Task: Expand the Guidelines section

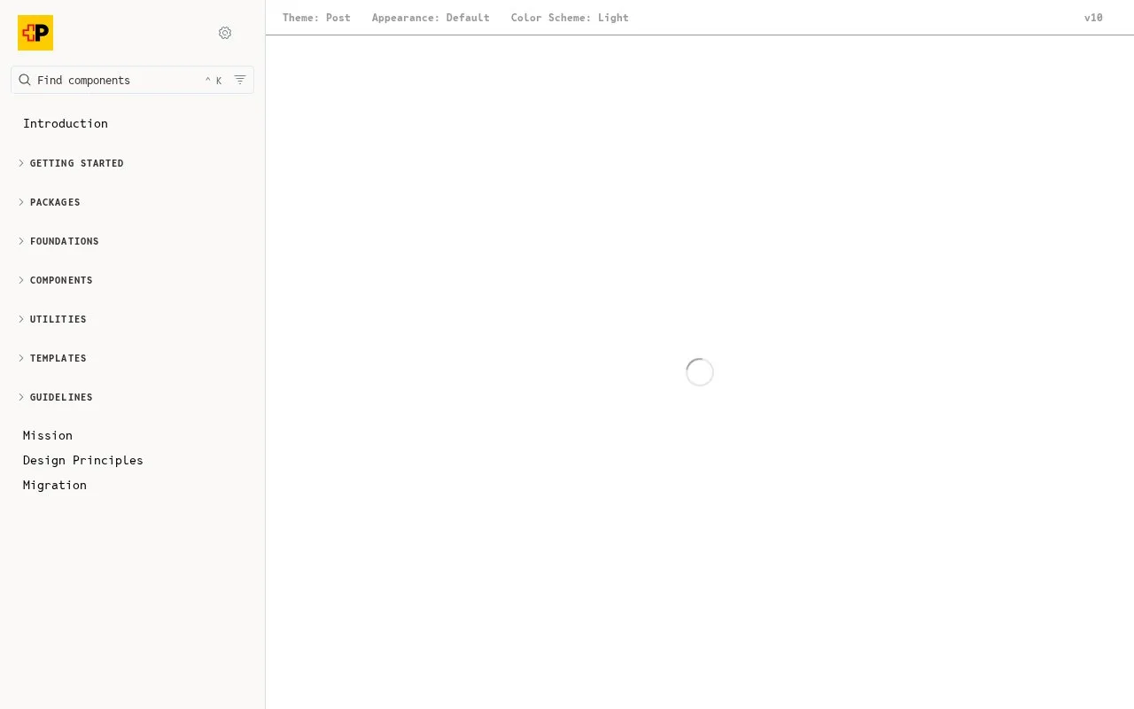Action: pos(56,397)
